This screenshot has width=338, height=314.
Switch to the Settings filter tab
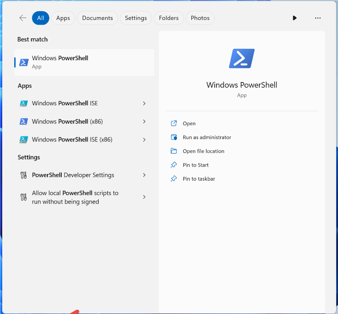point(136,18)
